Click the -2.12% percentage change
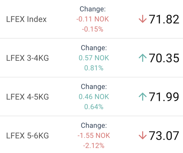183x153 pixels. coord(94,145)
